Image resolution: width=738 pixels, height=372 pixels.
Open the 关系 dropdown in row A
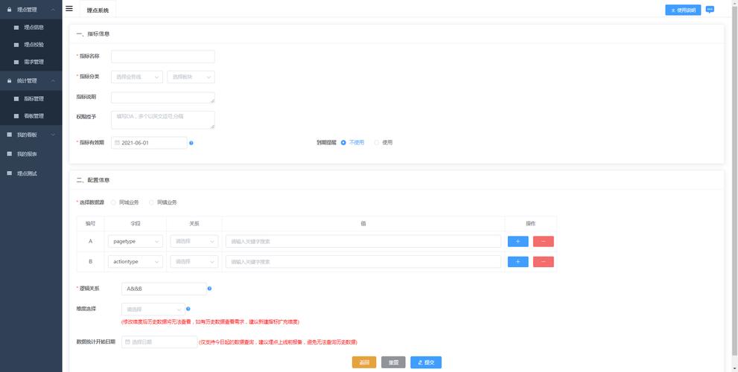(194, 241)
